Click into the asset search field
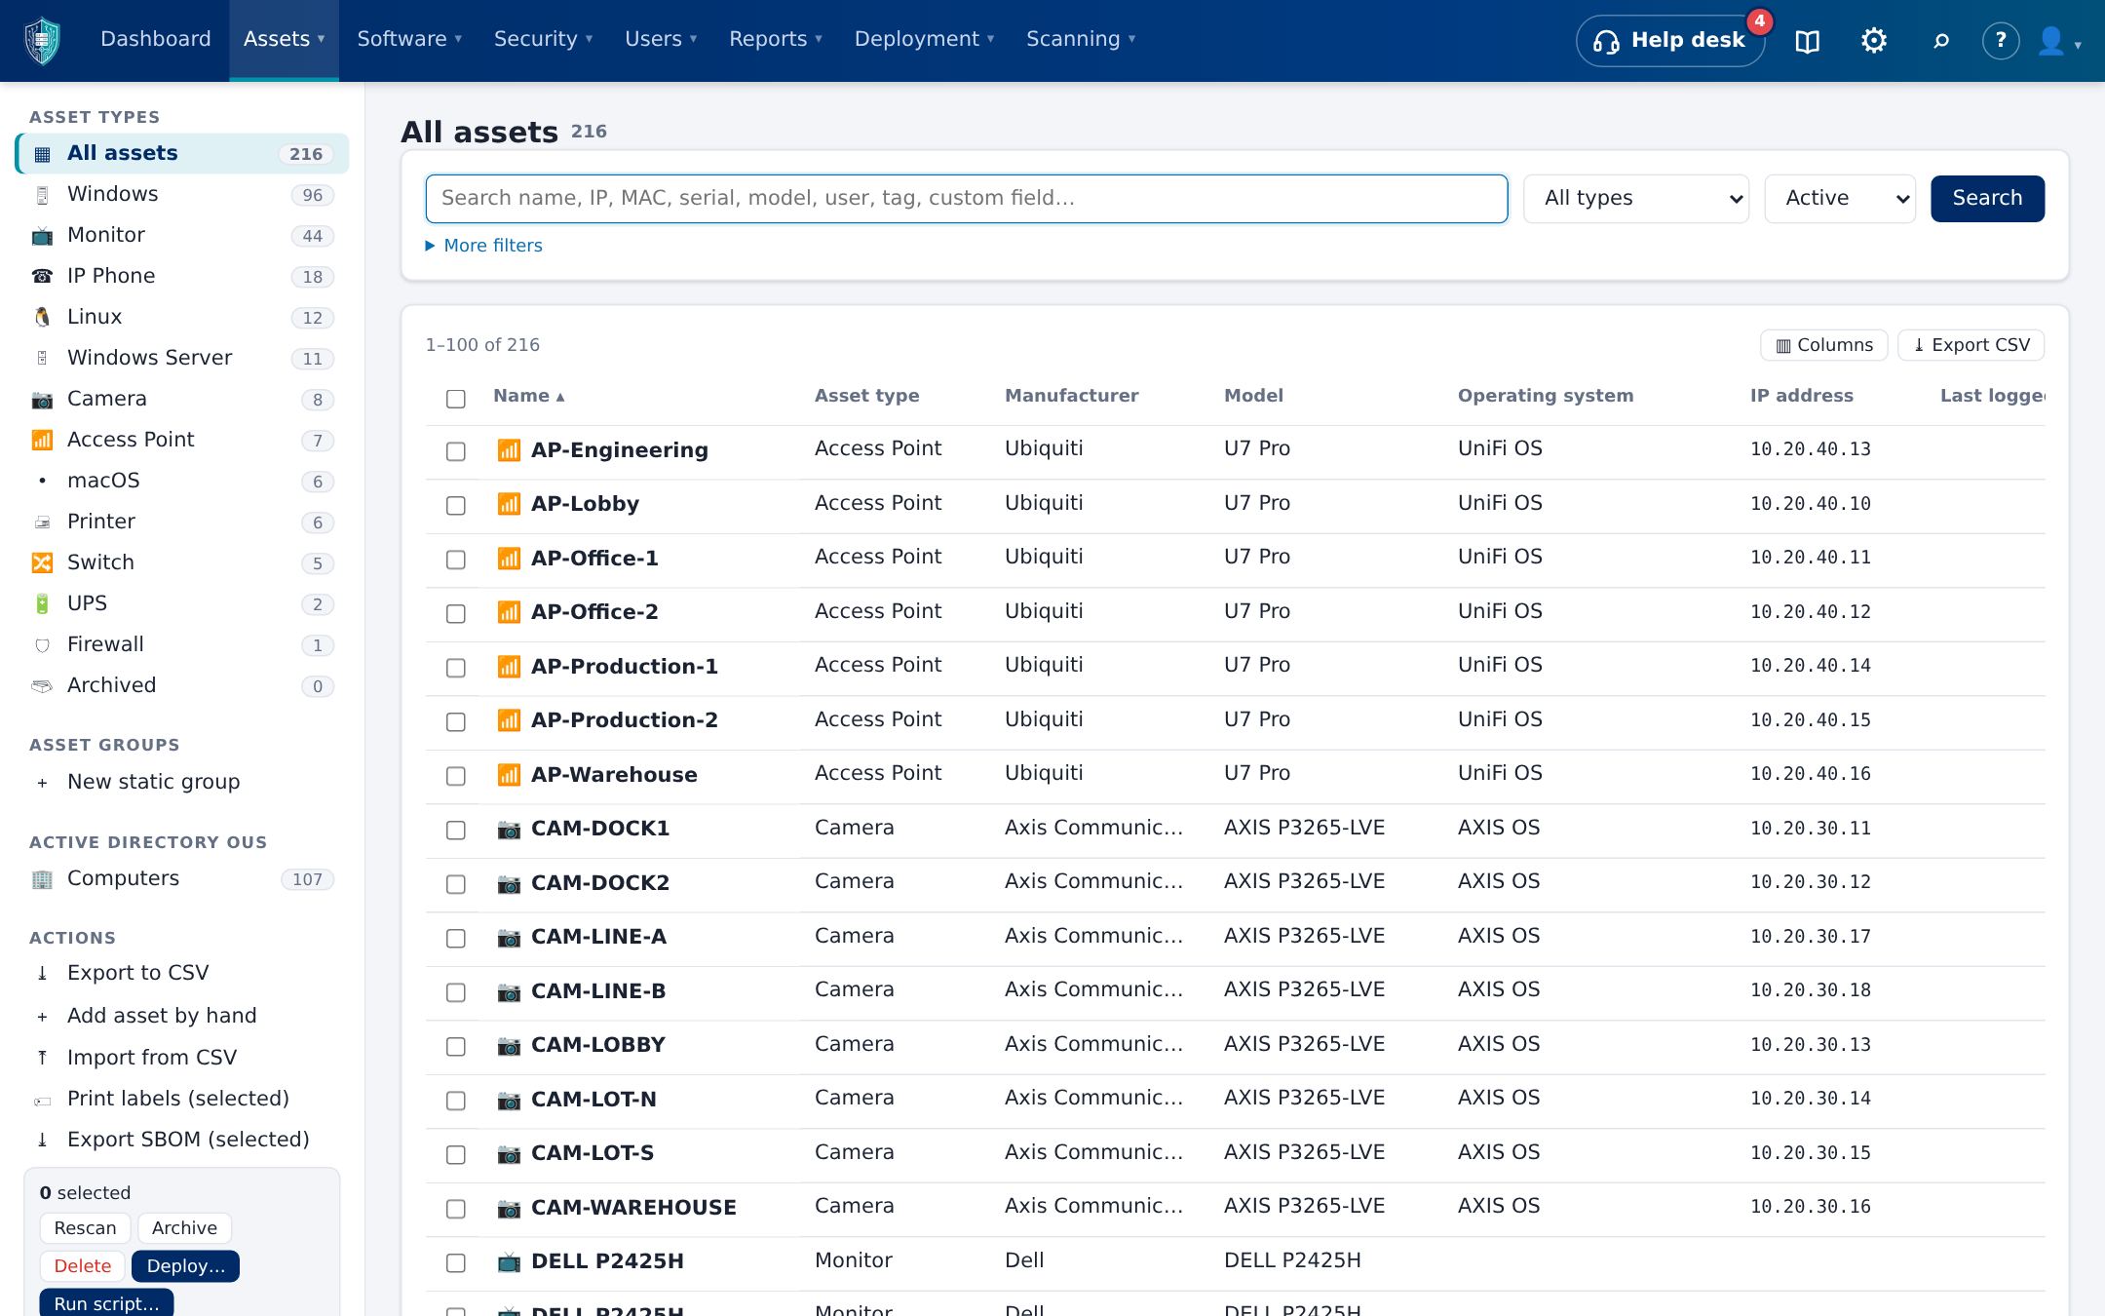 (x=967, y=199)
